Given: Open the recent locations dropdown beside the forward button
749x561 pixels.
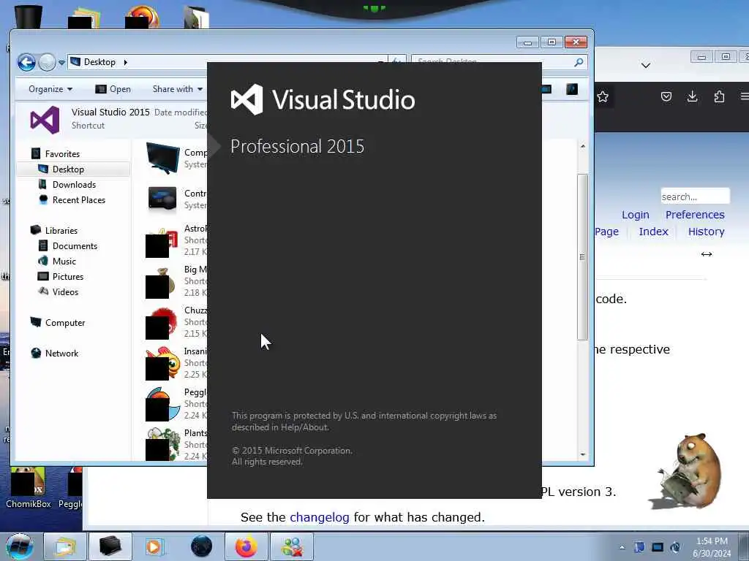Looking at the screenshot, I should coord(61,63).
